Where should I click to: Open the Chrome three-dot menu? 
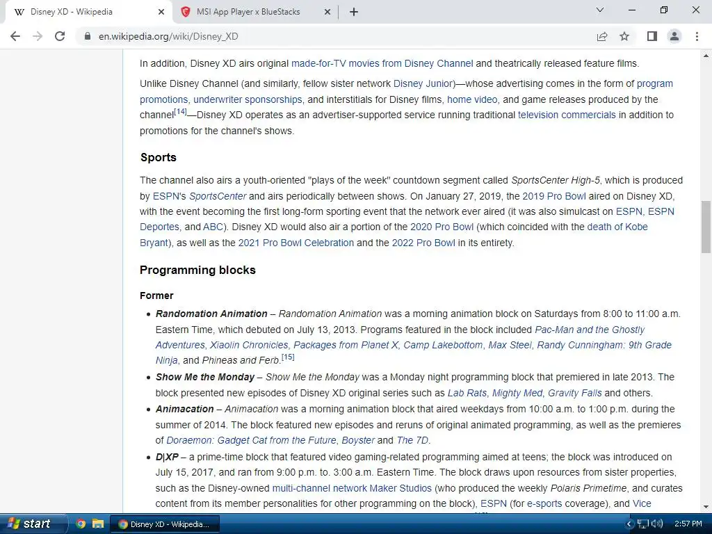click(697, 36)
